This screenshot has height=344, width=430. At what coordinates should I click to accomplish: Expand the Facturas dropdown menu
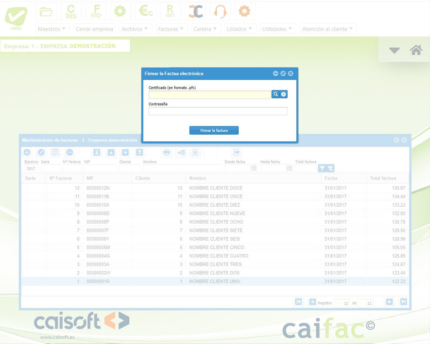(171, 29)
